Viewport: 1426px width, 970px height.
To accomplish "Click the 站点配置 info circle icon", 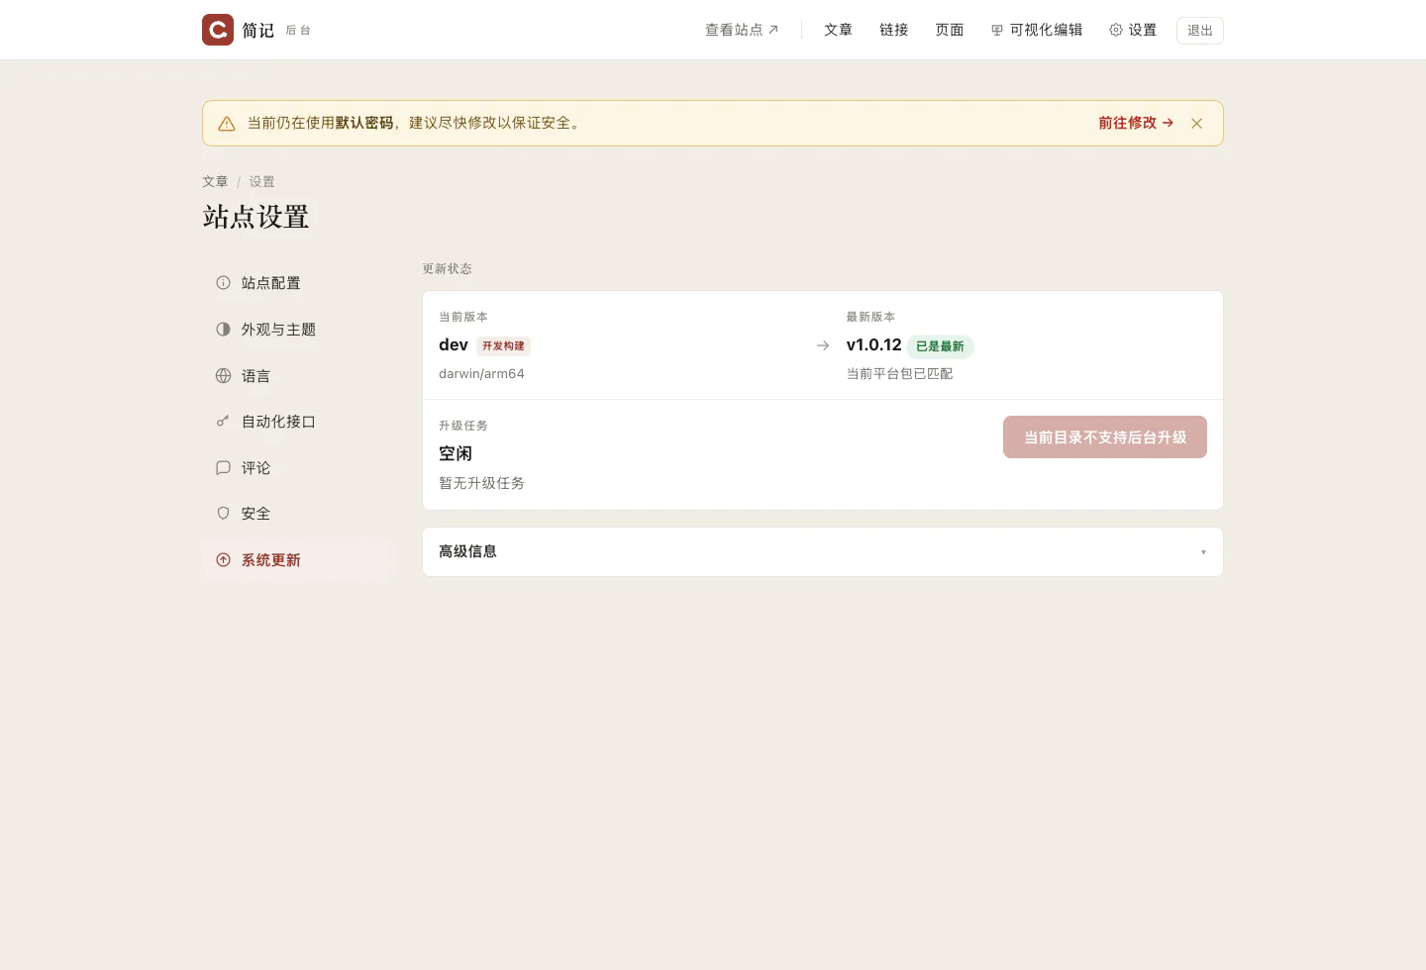I will (223, 283).
